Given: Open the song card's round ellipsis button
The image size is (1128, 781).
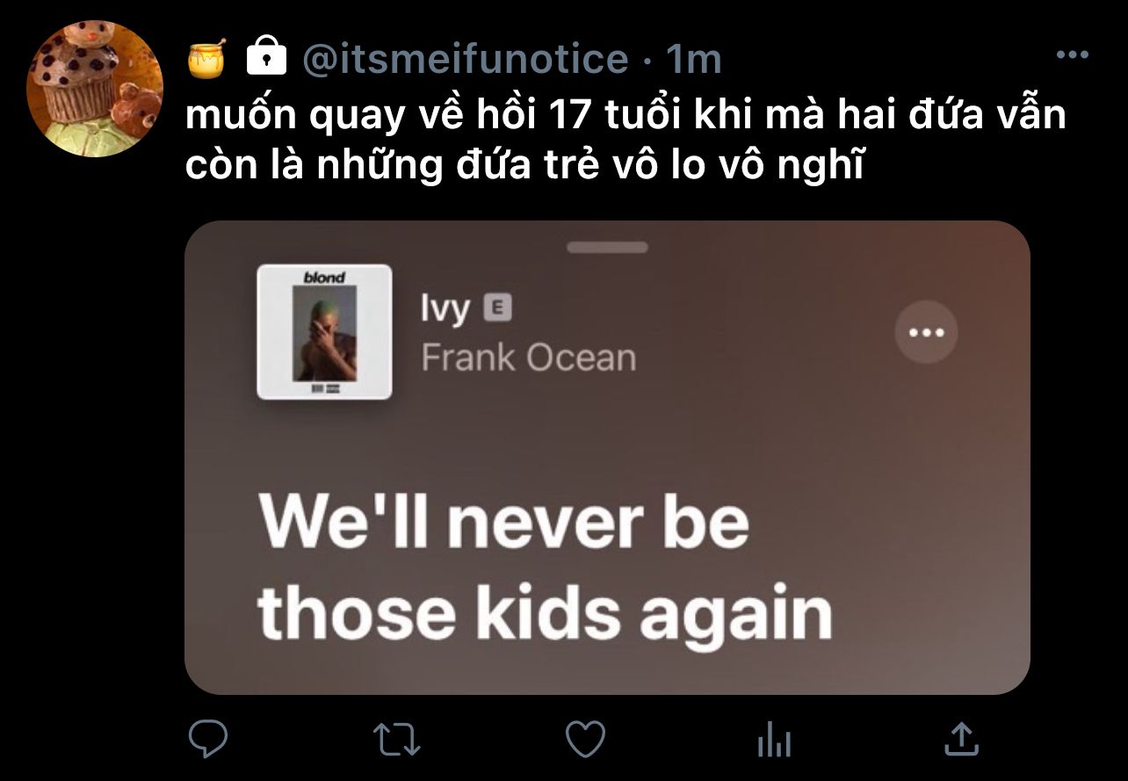Looking at the screenshot, I should point(926,333).
